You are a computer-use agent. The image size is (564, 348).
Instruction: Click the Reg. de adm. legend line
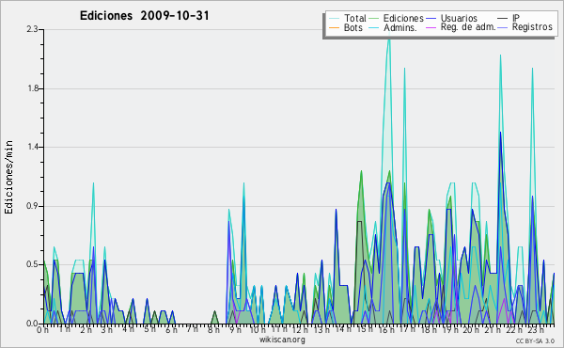(x=431, y=27)
